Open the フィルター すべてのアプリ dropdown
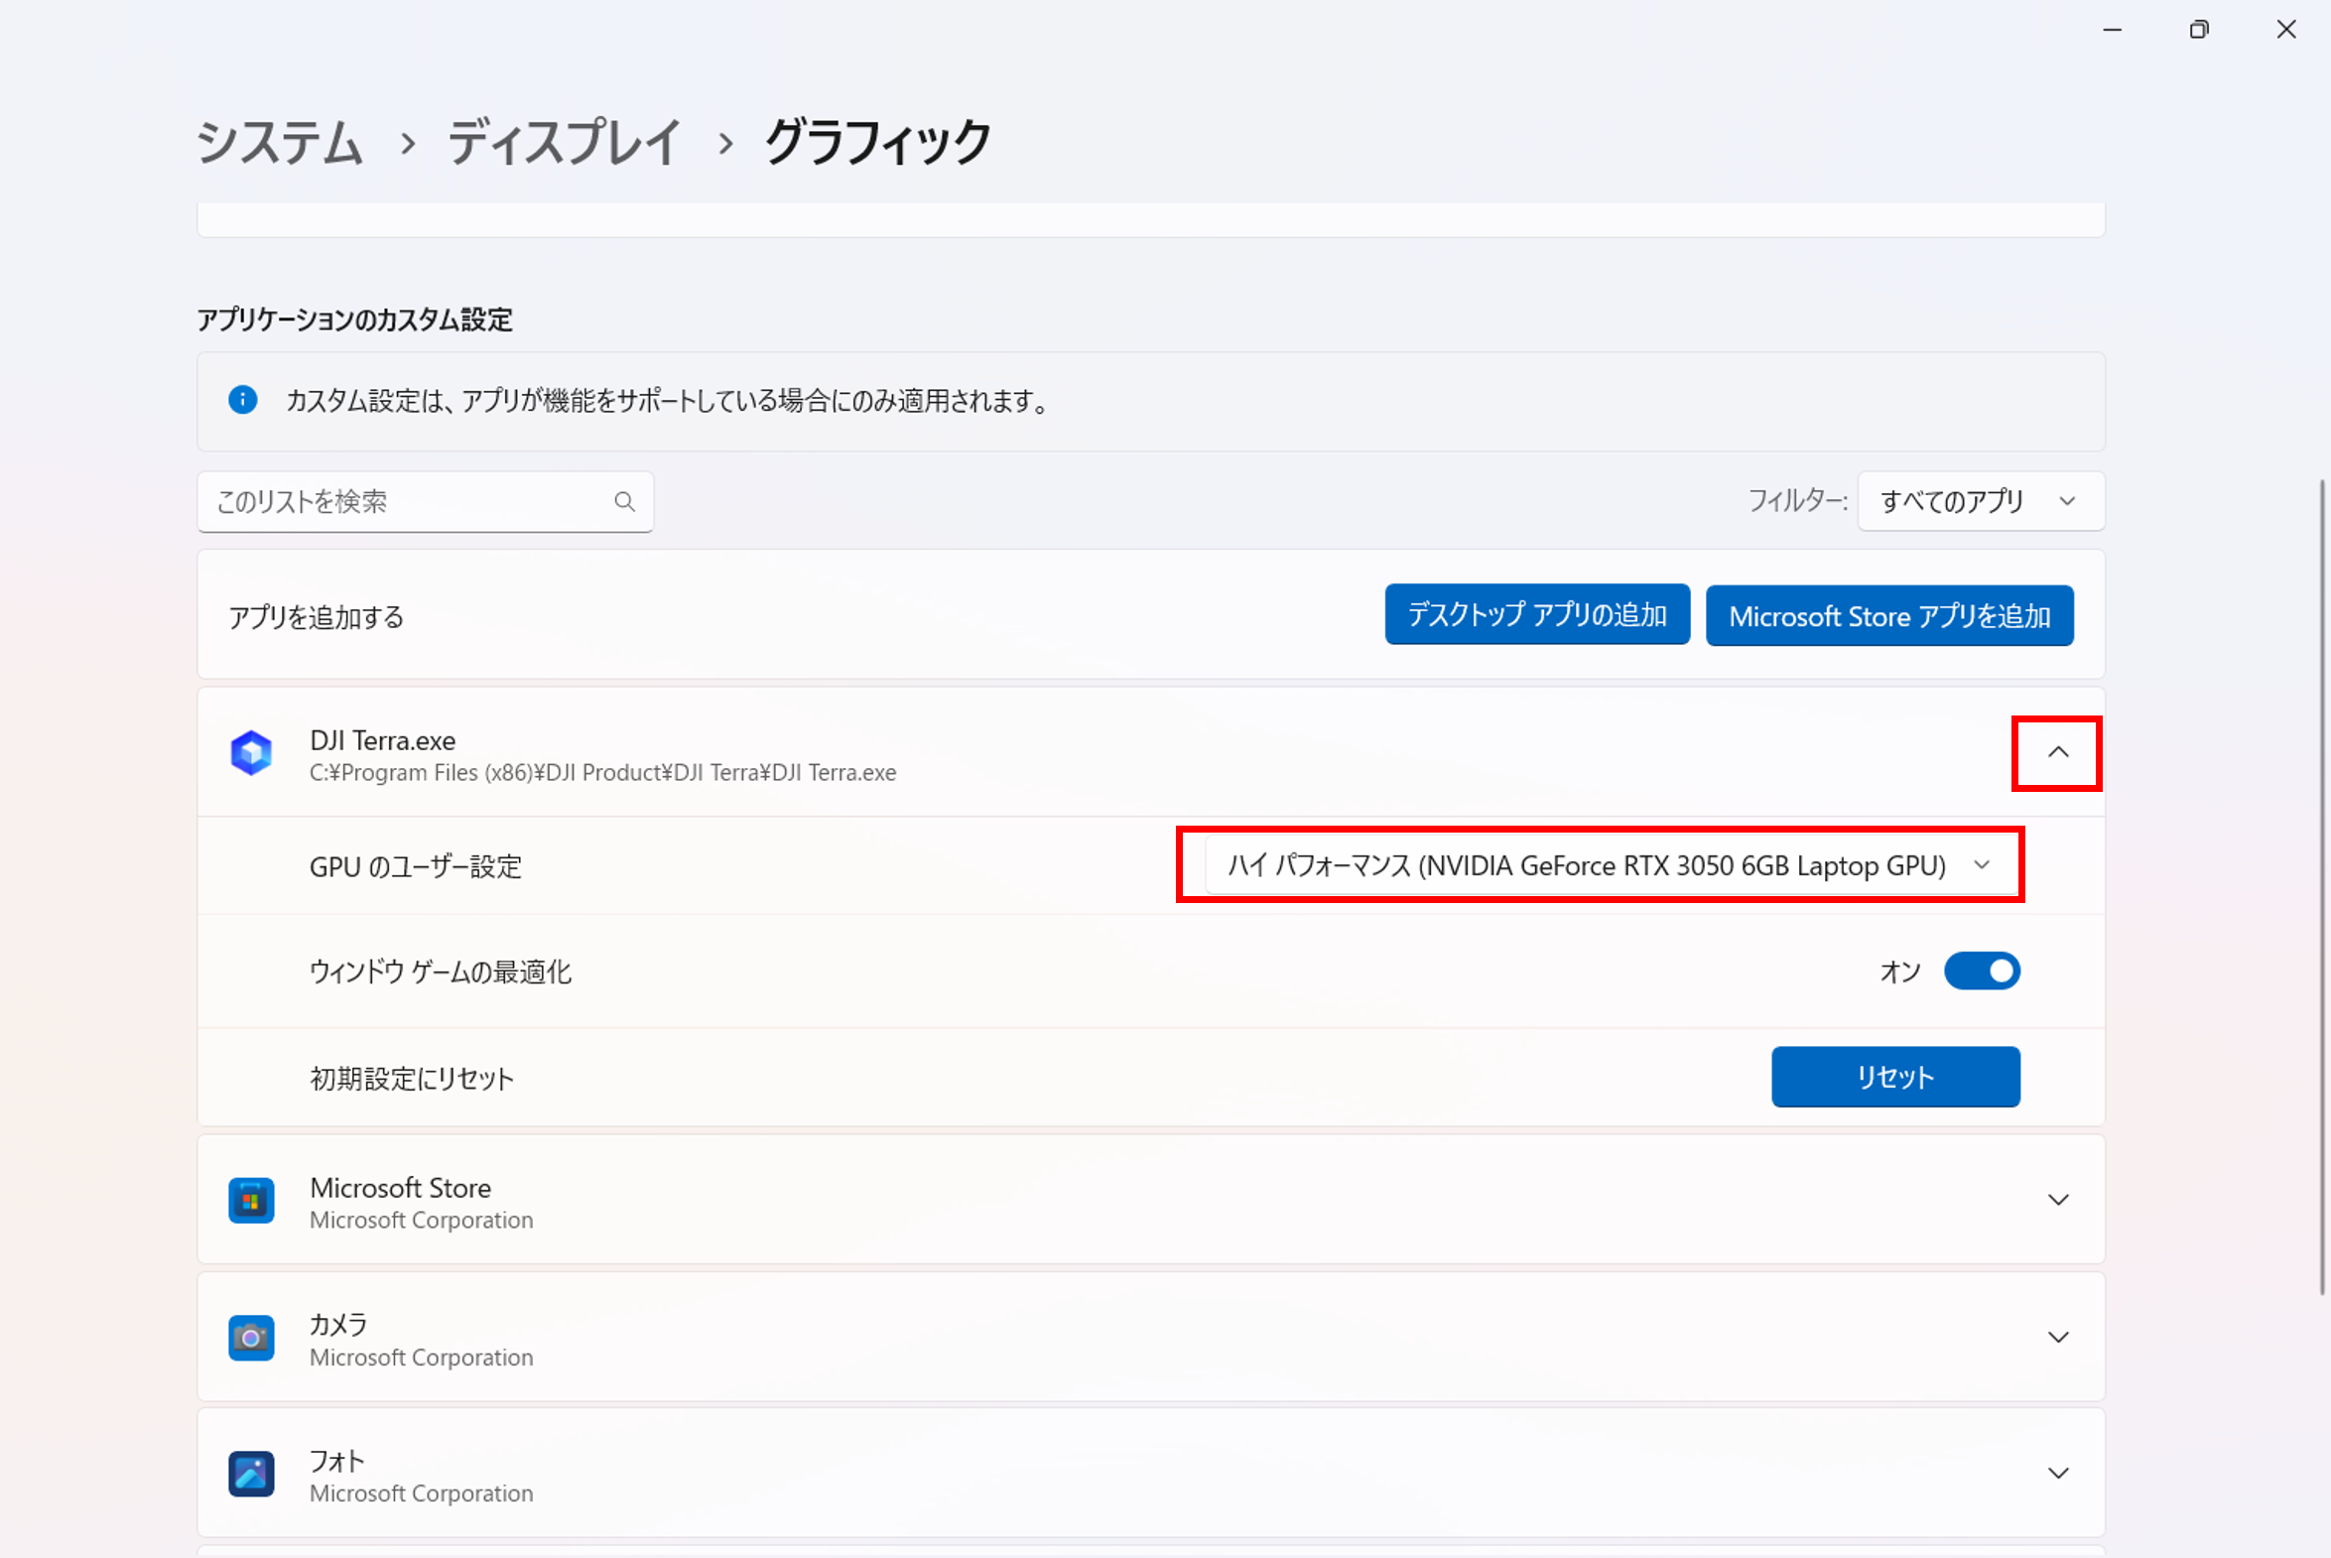The image size is (2331, 1558). pos(1981,501)
